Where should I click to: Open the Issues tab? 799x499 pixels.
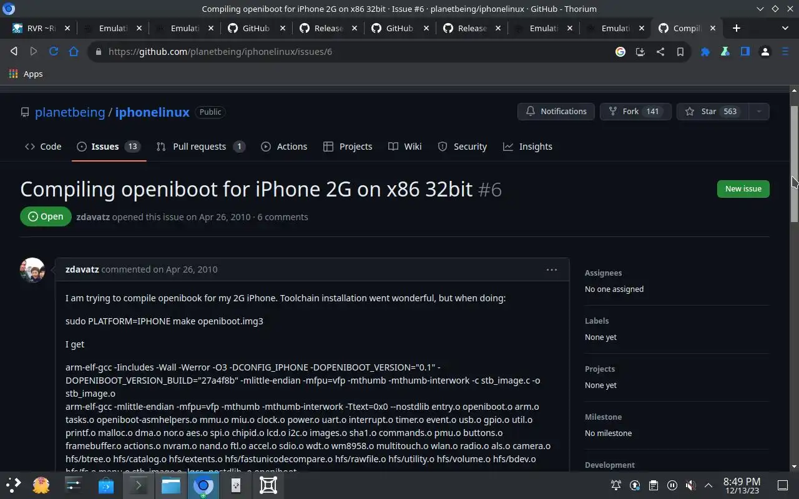109,147
